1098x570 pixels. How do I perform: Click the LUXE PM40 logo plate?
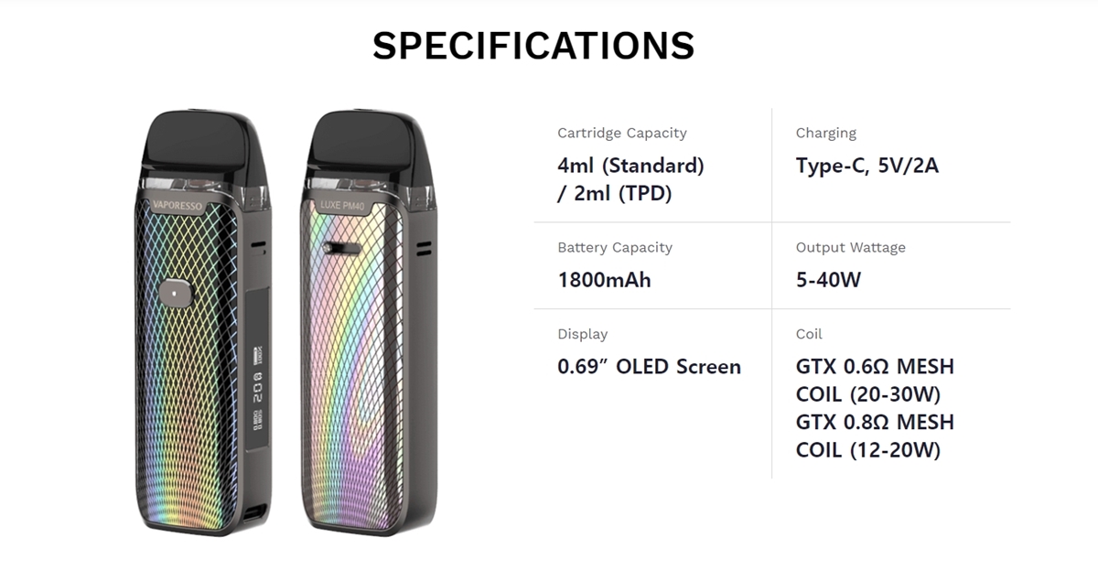click(x=341, y=205)
